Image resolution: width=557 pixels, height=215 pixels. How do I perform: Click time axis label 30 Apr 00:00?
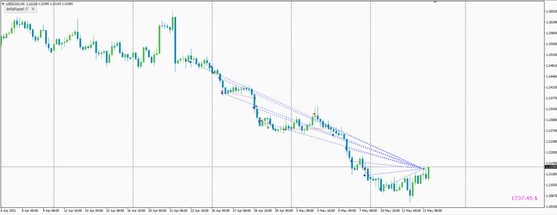coord(285,211)
